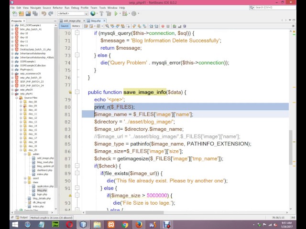Open the Run Project dropdown arrow
The width and height of the screenshot is (306, 229).
(120, 13)
